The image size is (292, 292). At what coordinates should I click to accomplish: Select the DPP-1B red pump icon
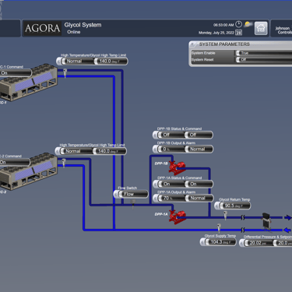pyautogui.click(x=177, y=167)
